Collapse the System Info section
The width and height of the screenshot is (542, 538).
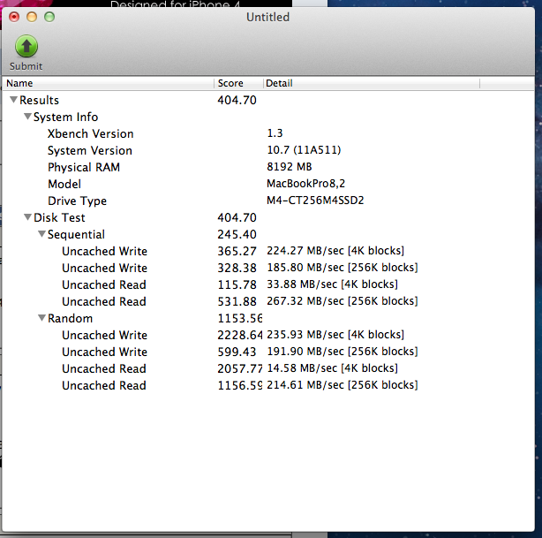(27, 117)
